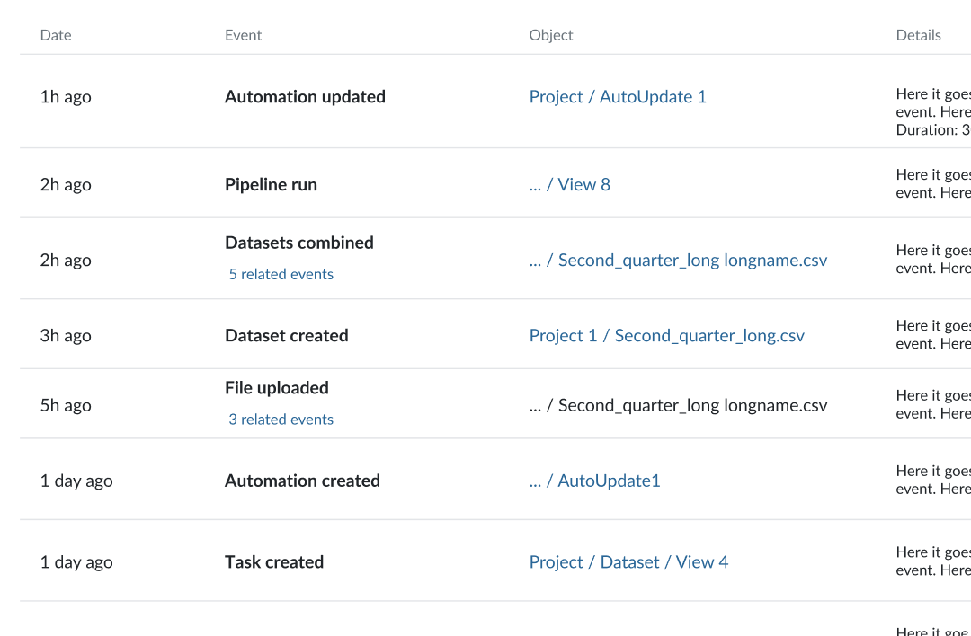The width and height of the screenshot is (971, 636).
Task: Select the Automation created event
Action: click(x=302, y=481)
